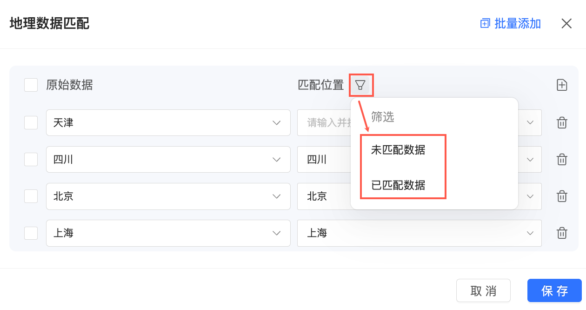Delete the 上海 row with trash icon
The width and height of the screenshot is (586, 310).
click(x=562, y=233)
